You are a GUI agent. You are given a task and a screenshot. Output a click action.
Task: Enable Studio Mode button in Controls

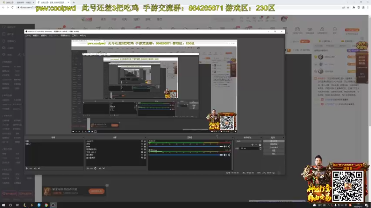click(274, 147)
